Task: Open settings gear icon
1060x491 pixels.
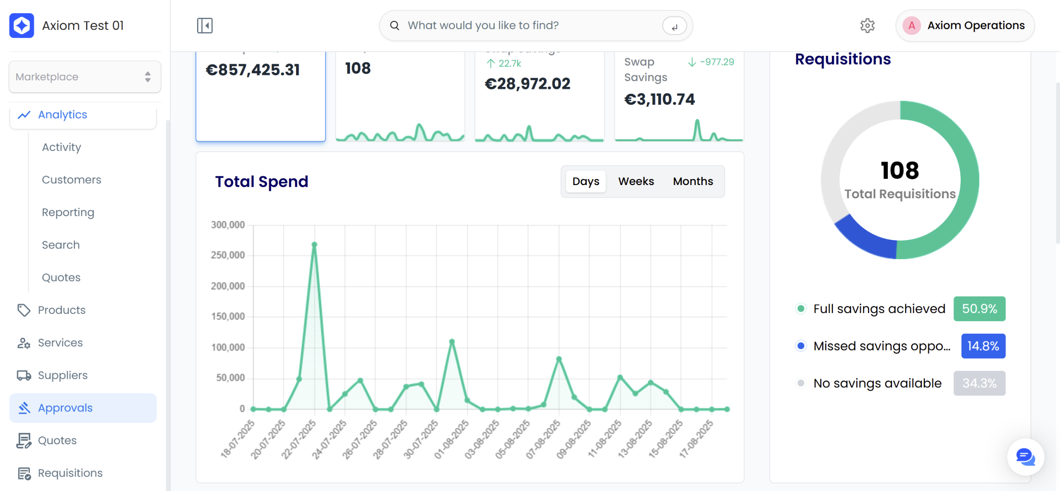Action: point(867,26)
